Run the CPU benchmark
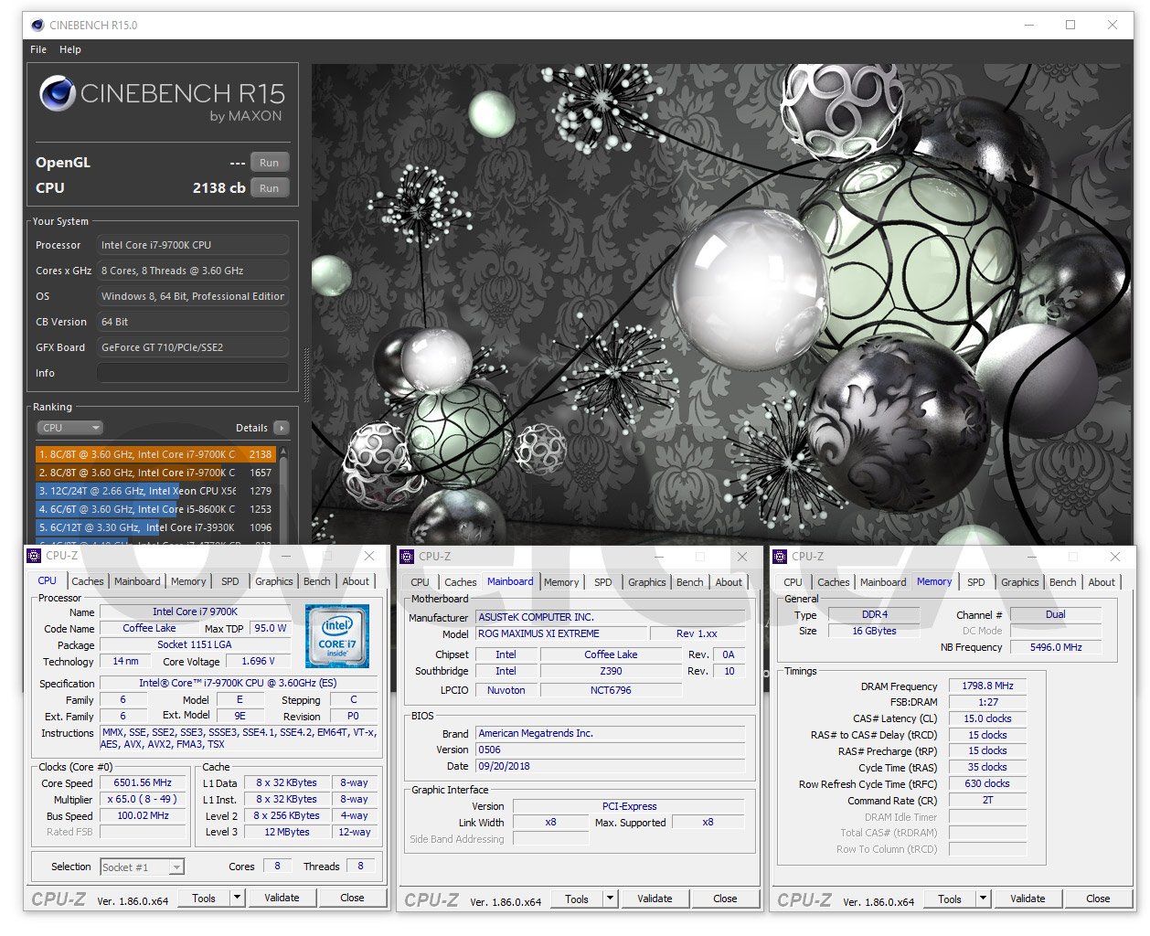 point(269,188)
